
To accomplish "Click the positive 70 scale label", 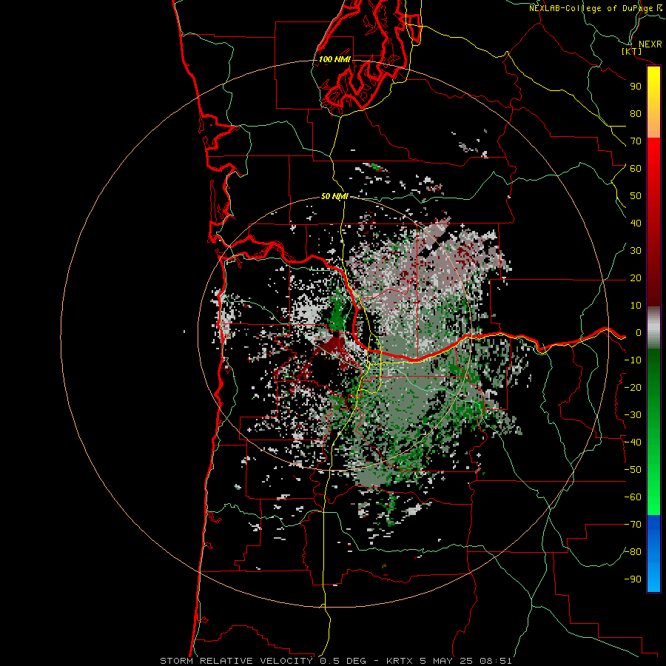I will (636, 141).
